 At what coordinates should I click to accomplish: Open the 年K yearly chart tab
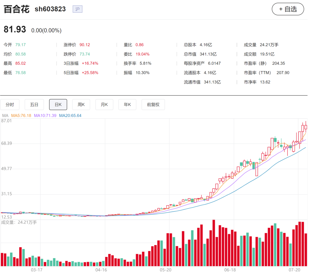click(x=127, y=104)
